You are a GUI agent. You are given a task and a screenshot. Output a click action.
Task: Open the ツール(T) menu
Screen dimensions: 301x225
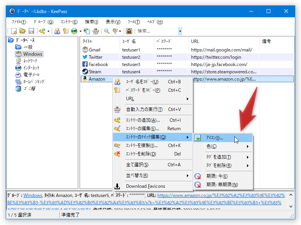(134, 22)
